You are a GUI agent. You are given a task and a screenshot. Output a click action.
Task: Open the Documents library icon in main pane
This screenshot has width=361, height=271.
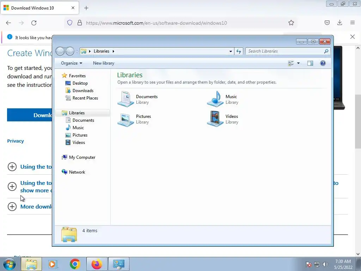tap(126, 99)
